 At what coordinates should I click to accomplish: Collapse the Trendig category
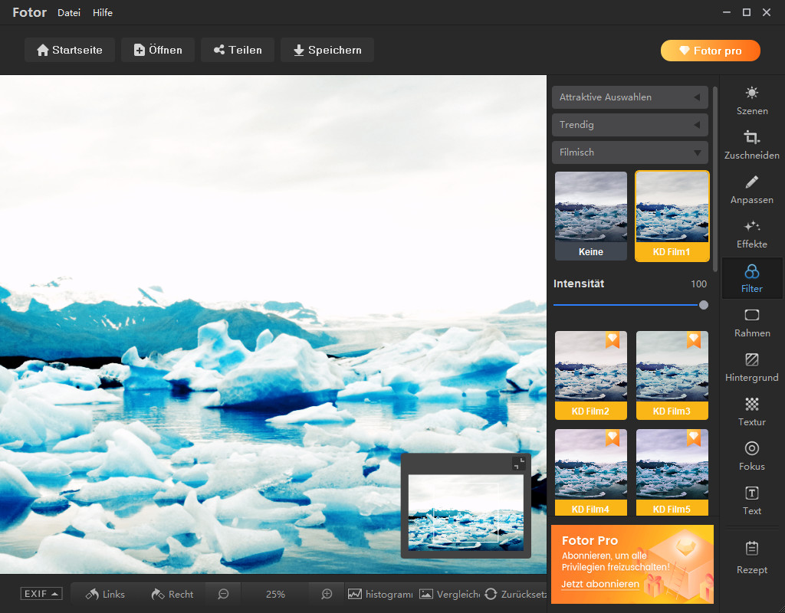[629, 124]
